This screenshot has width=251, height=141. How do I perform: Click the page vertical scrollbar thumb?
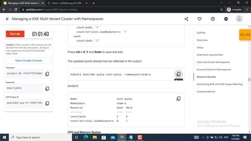pyautogui.click(x=249, y=80)
